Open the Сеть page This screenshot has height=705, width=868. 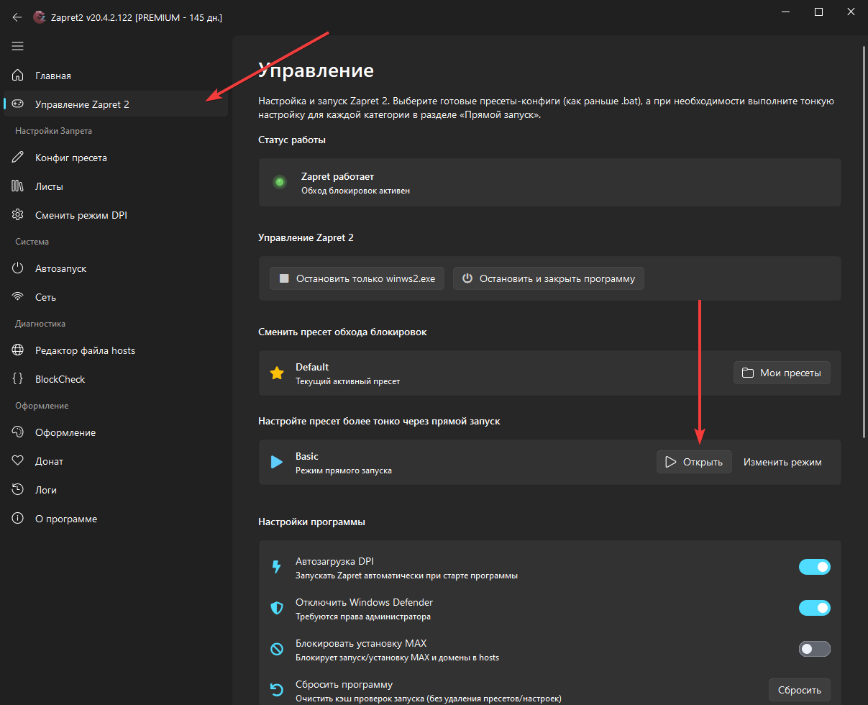(116, 297)
